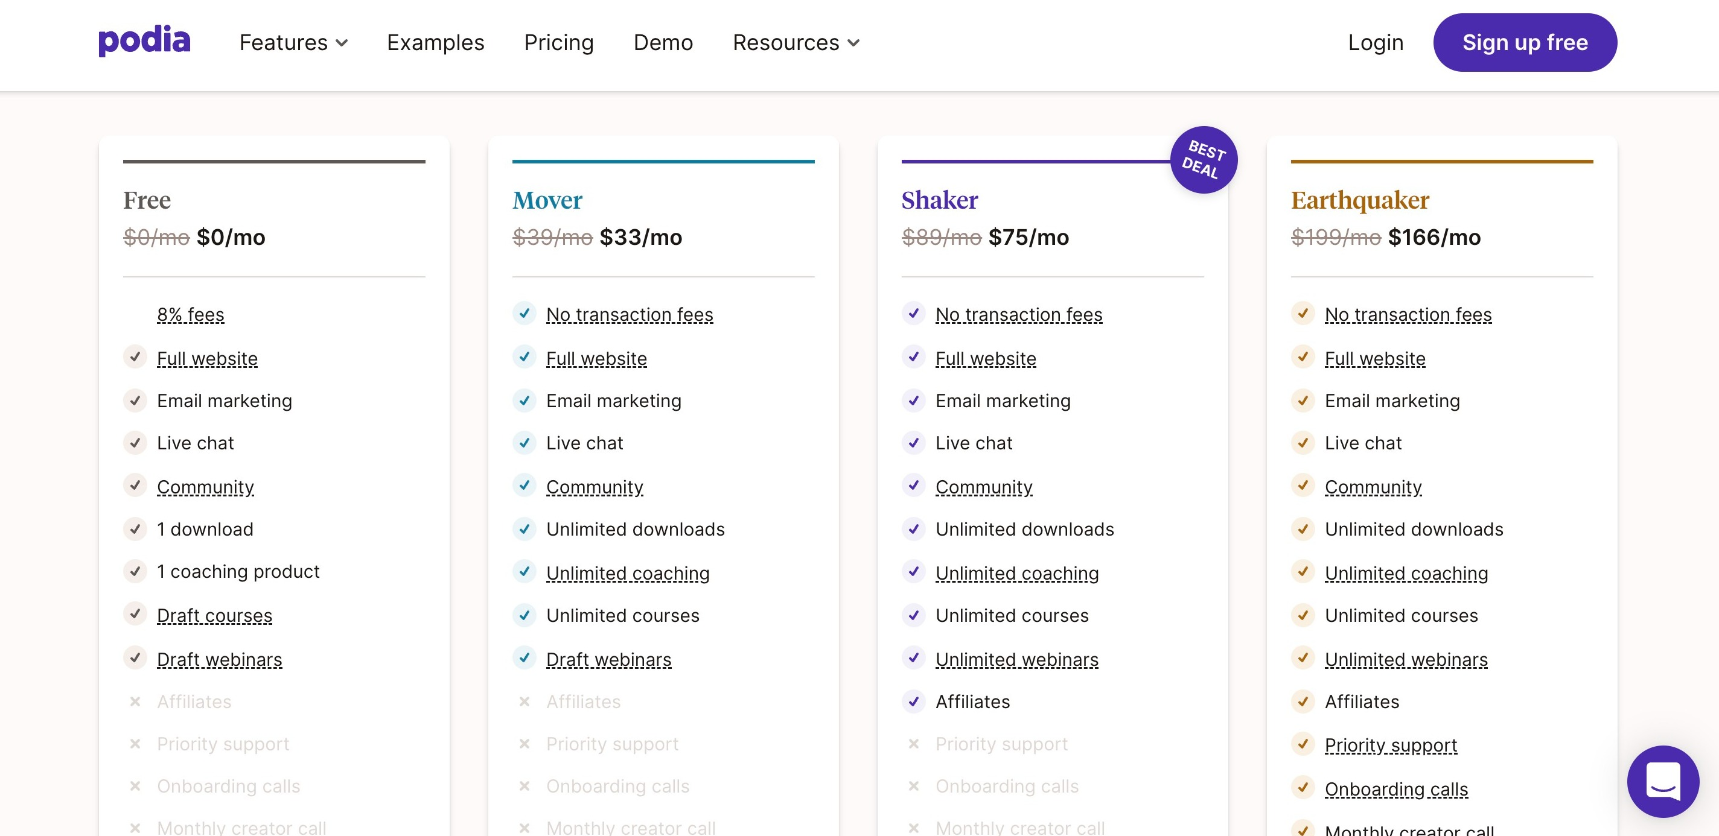The width and height of the screenshot is (1719, 836).
Task: Click the checkmark beside Shaker Unlimited webinars
Action: [x=914, y=657]
